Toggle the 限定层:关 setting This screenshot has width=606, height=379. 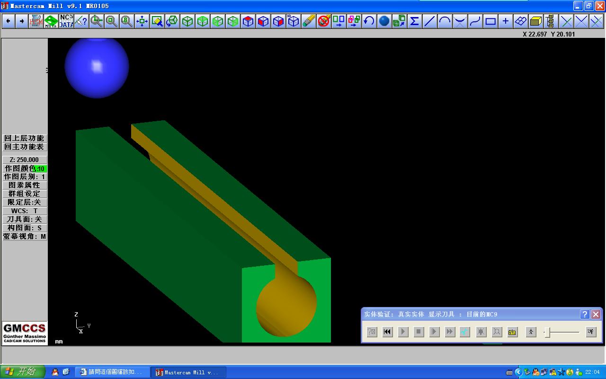click(25, 202)
